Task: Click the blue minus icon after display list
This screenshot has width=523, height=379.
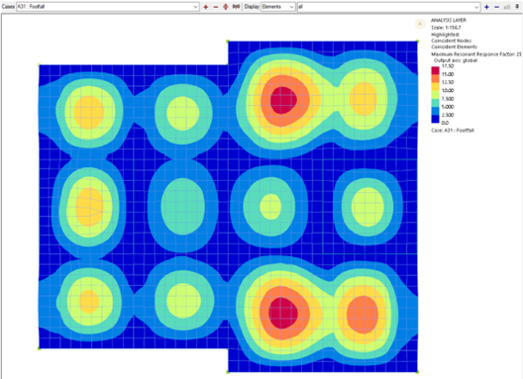Action: (x=496, y=7)
